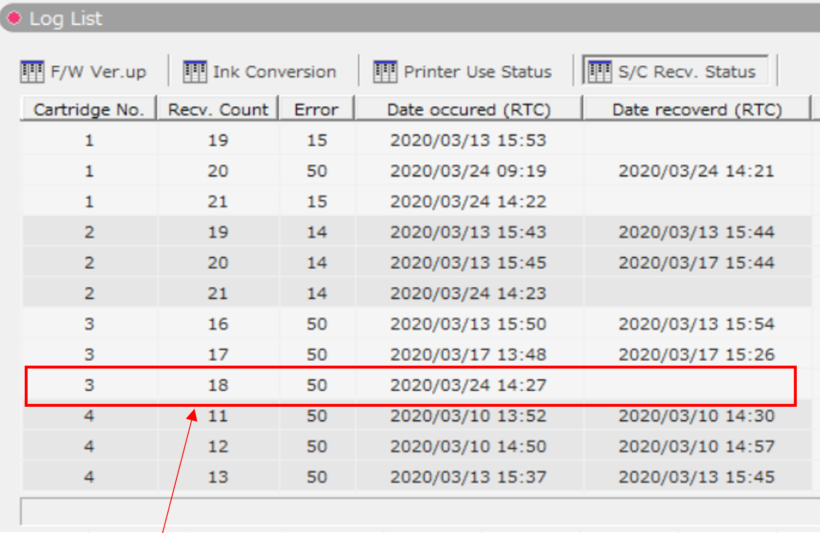Click the pink dot beside Log List
This screenshot has width=820, height=533.
pos(14,18)
